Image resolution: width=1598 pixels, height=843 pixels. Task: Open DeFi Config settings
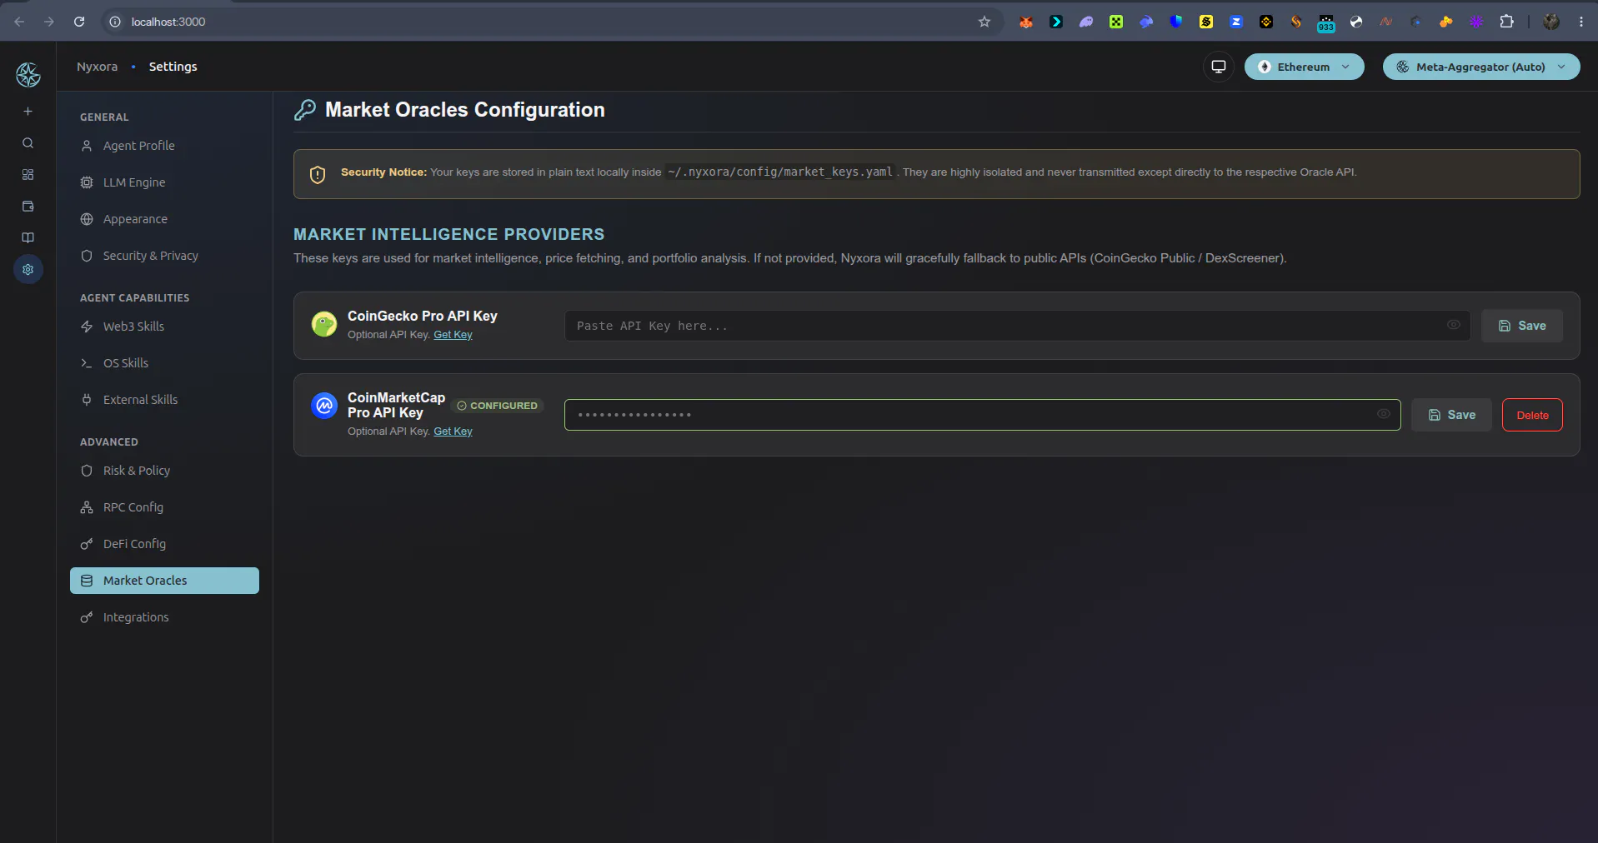point(164,544)
